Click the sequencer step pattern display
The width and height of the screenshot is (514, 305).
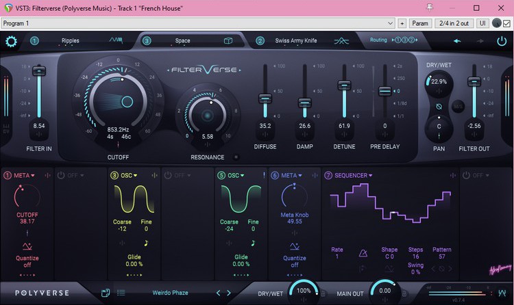click(391, 203)
